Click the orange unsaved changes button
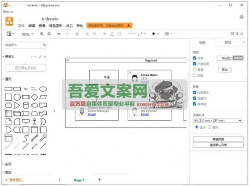Screen dimensions: 249x186 coord(110,25)
